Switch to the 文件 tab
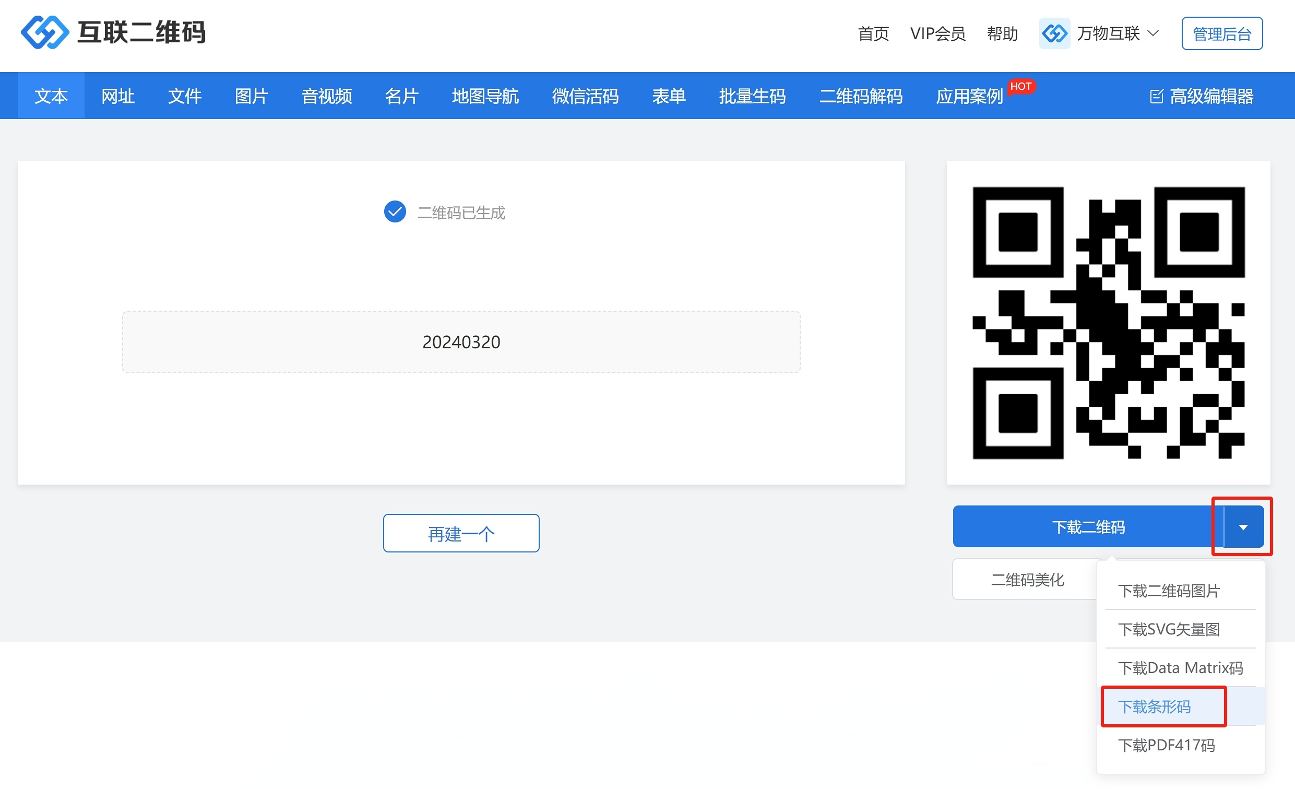The height and width of the screenshot is (789, 1295). pyautogui.click(x=184, y=96)
